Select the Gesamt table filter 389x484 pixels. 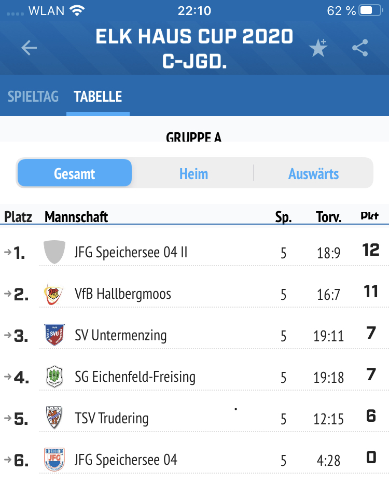coord(75,173)
